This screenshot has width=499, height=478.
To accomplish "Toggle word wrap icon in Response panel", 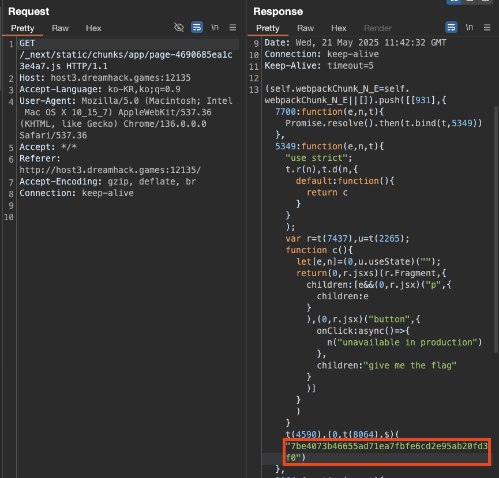I will pyautogui.click(x=451, y=27).
